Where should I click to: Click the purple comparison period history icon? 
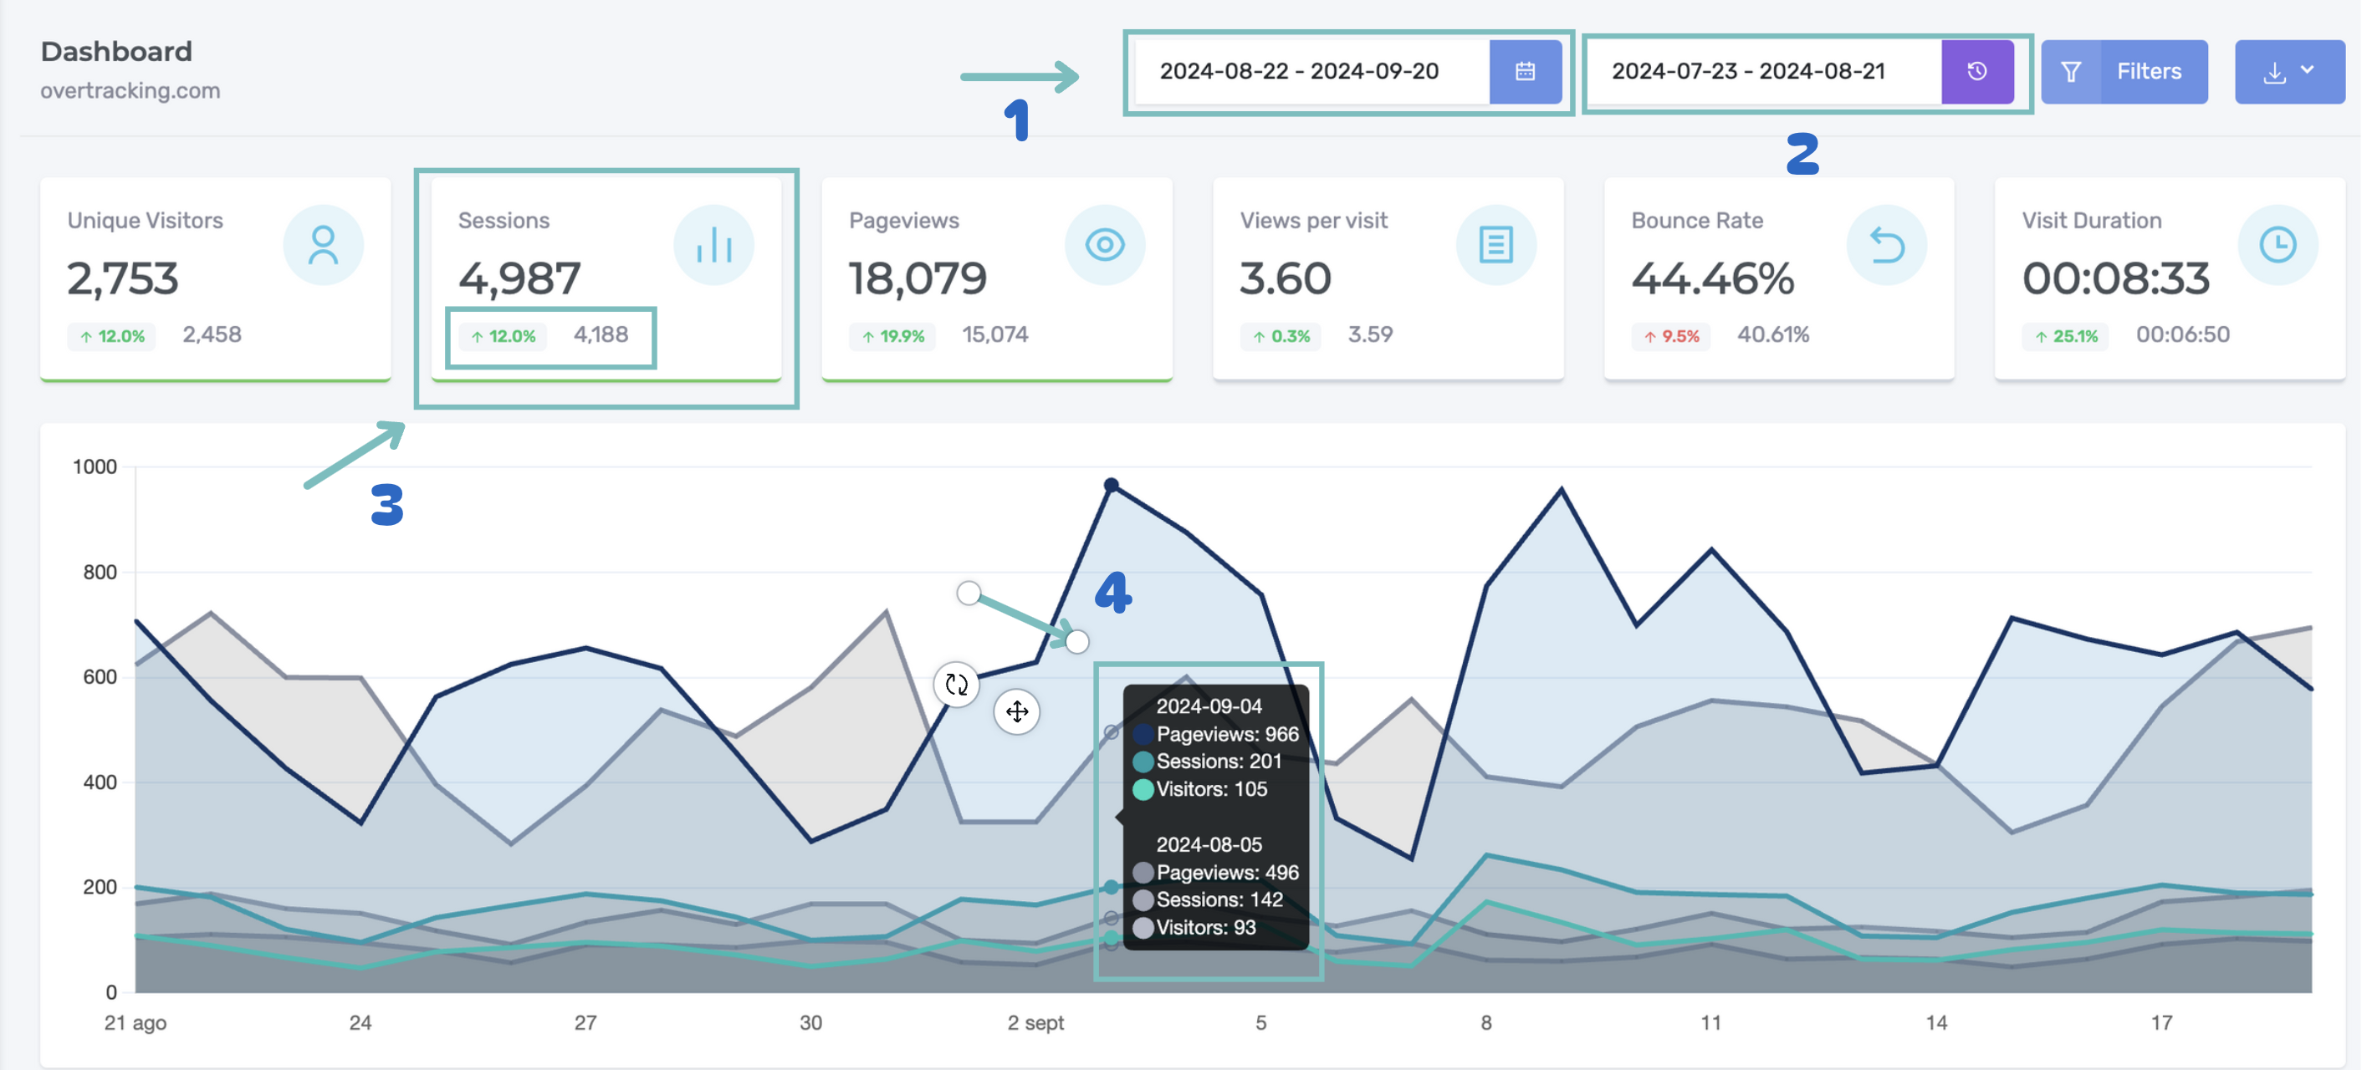(1977, 71)
